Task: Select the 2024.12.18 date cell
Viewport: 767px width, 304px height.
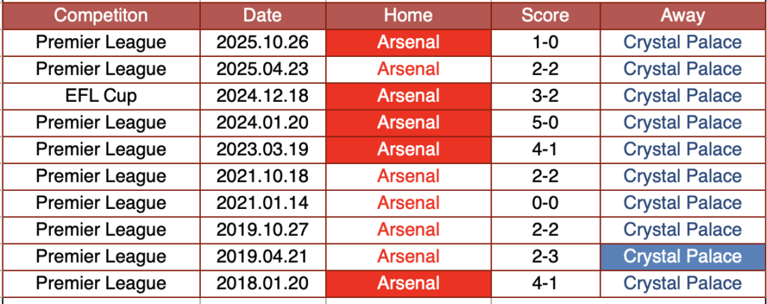Action: tap(262, 96)
